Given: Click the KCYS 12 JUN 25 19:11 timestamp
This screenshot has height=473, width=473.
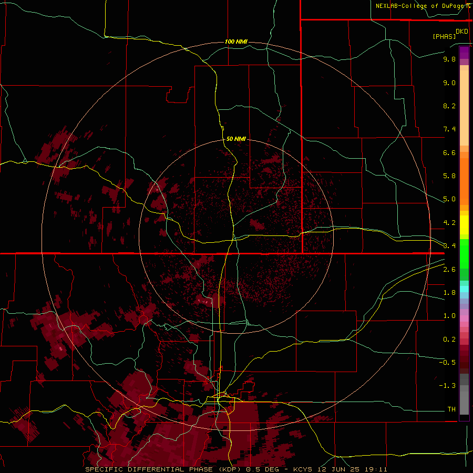Looking at the screenshot, I should [340, 469].
